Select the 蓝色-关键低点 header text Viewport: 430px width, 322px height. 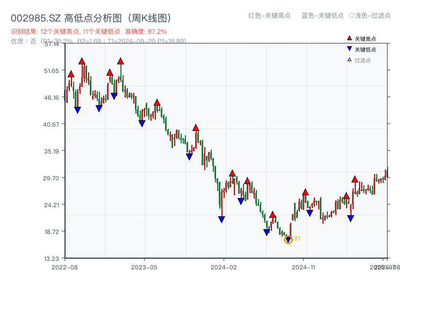(322, 16)
